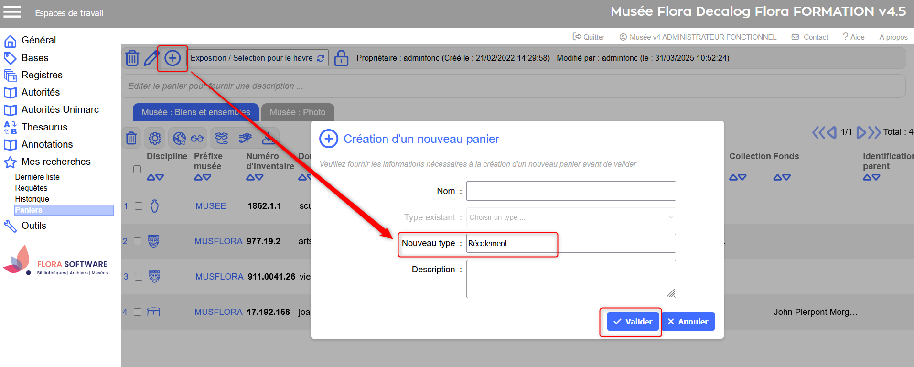Screen dimensions: 914x367
Task: Open the Type existant dropdown
Action: point(570,217)
